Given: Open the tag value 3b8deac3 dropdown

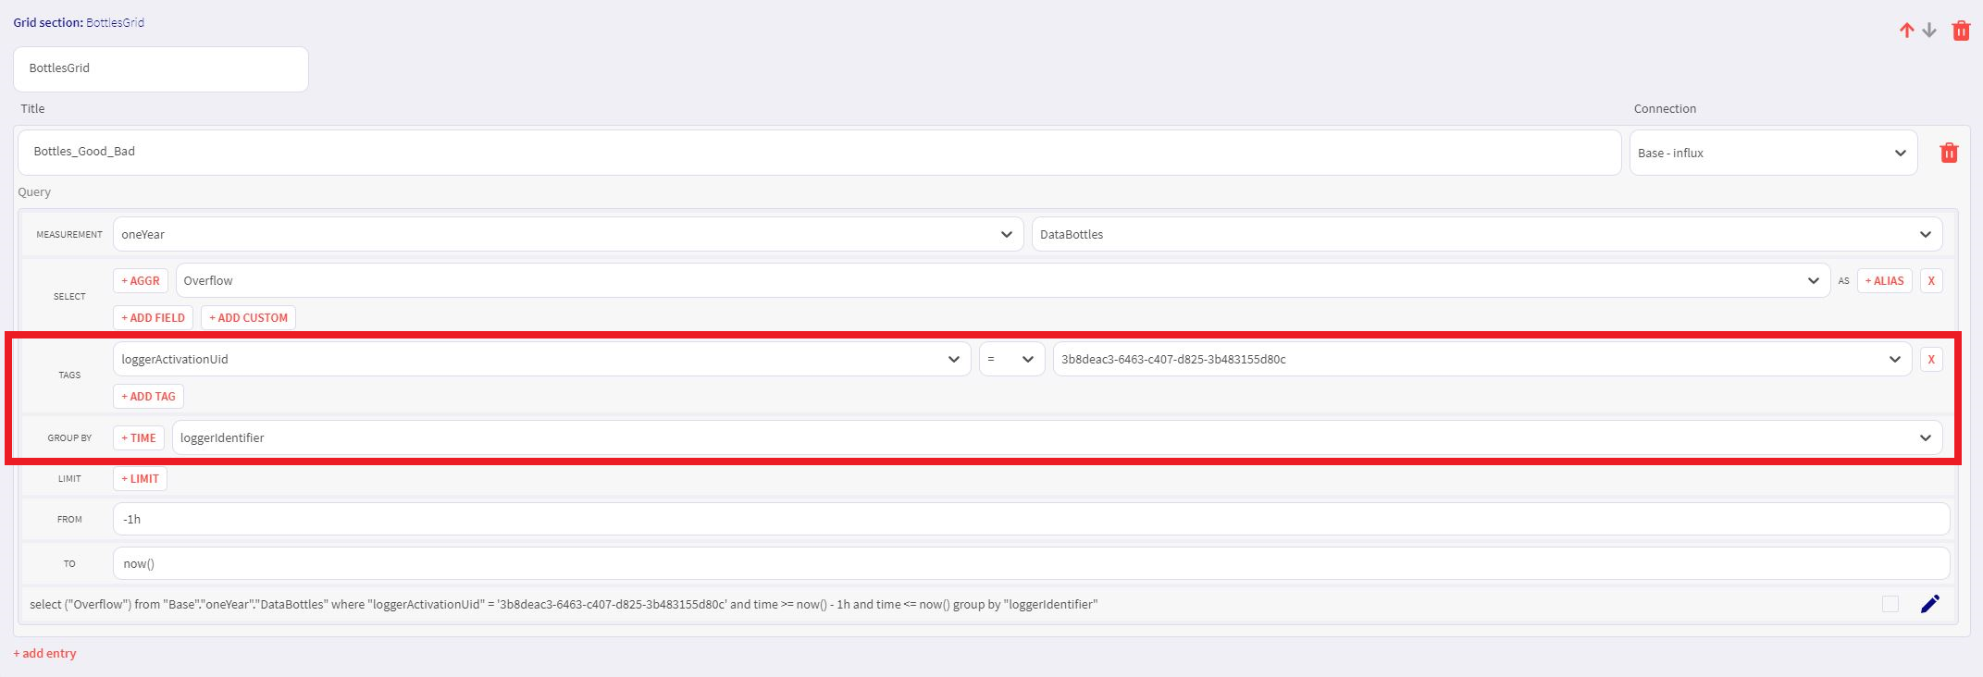Looking at the screenshot, I should (1482, 359).
